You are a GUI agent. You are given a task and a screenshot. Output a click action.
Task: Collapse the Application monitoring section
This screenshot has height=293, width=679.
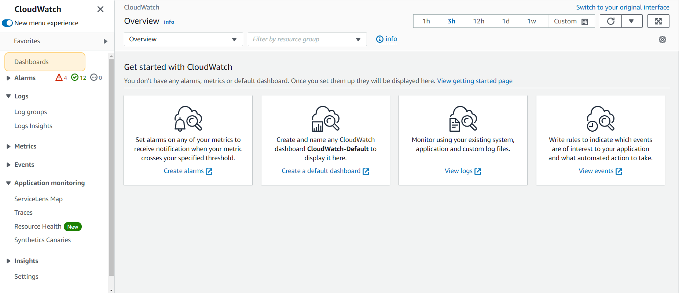coord(8,183)
